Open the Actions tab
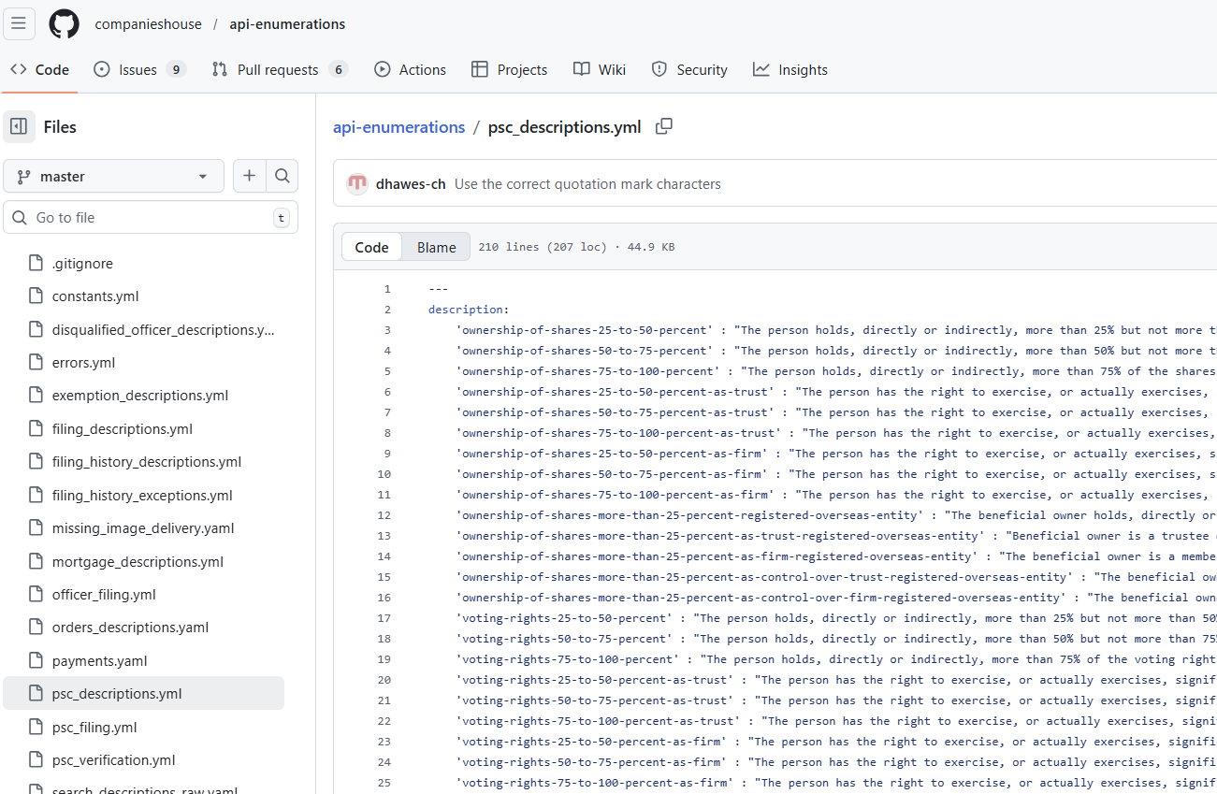 (x=411, y=70)
